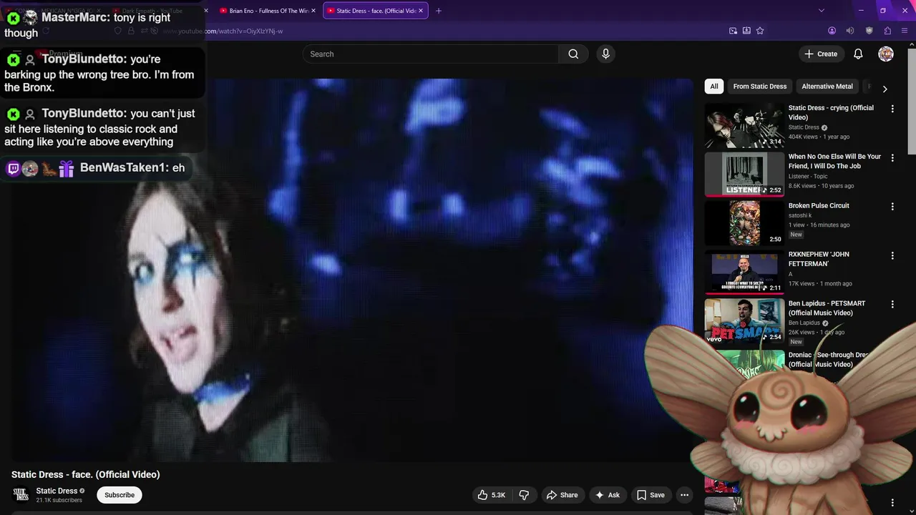Open 'Static Dress - crying (Official Video)' title
The width and height of the screenshot is (916, 515).
831,112
